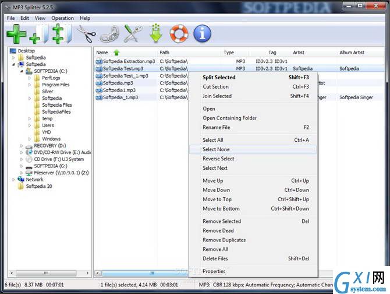This screenshot has height=294, width=390.
Task: Click the green download arrow icon
Action: (156, 33)
